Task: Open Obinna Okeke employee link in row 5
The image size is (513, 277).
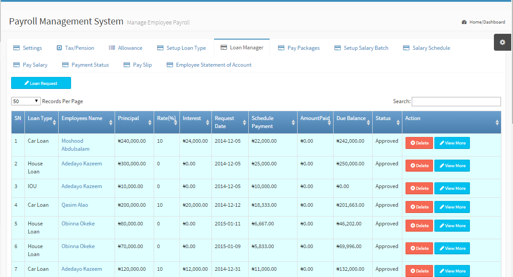Action: [78, 224]
